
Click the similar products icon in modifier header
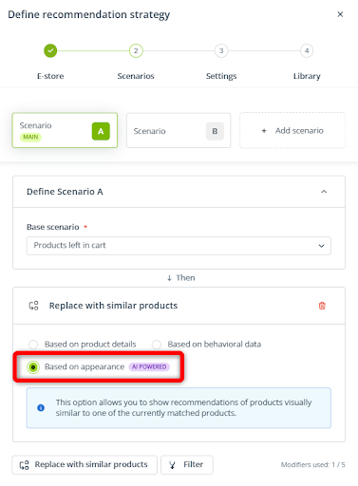click(33, 306)
